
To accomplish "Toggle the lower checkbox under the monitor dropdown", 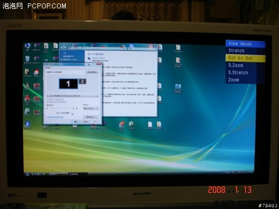I will pos(47,102).
